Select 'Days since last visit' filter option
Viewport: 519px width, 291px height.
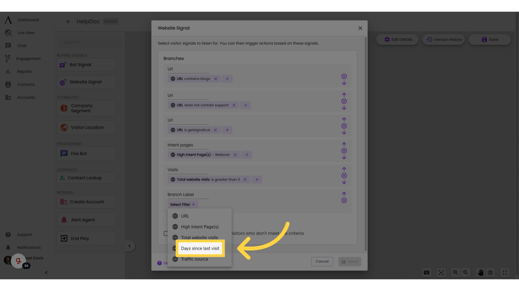pyautogui.click(x=200, y=248)
